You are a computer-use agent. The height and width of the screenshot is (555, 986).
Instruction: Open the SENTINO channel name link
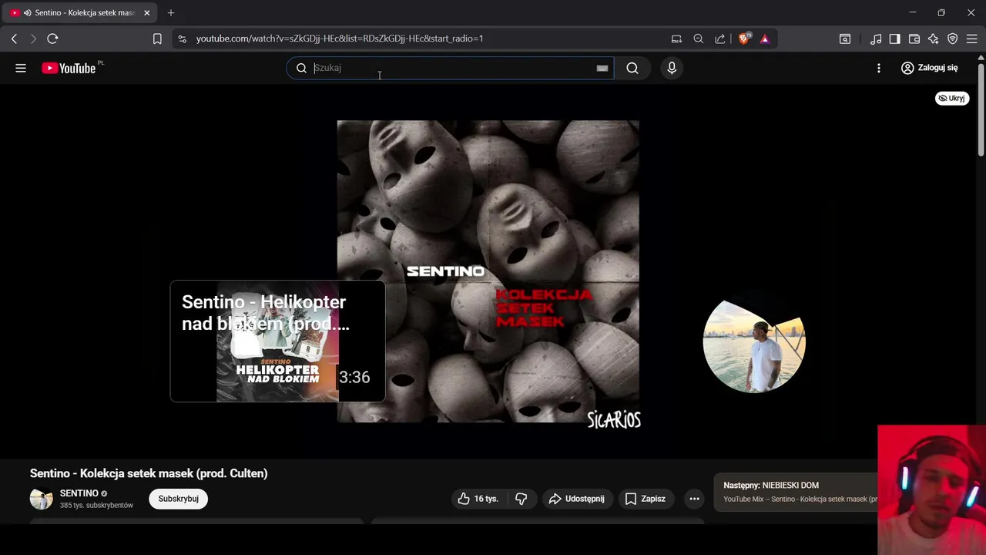(79, 493)
